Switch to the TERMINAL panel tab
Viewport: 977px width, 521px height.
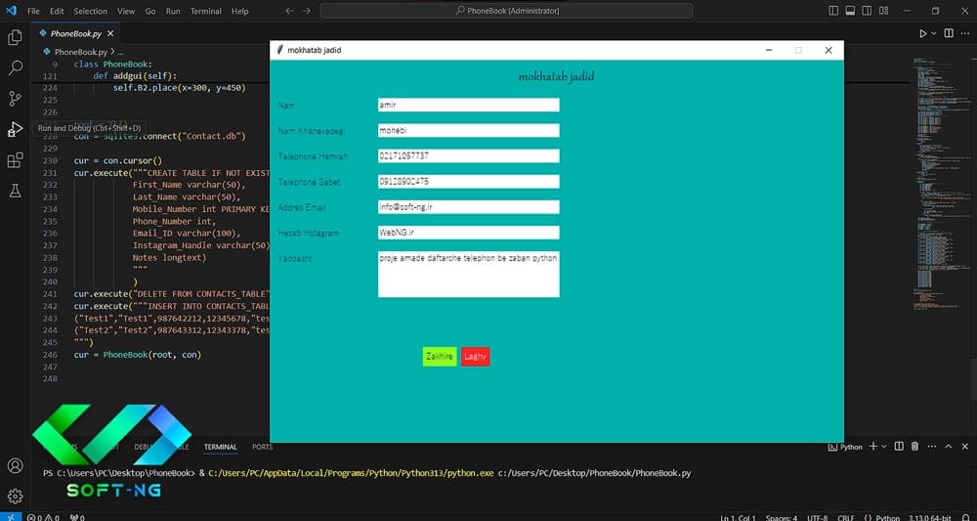(x=221, y=447)
